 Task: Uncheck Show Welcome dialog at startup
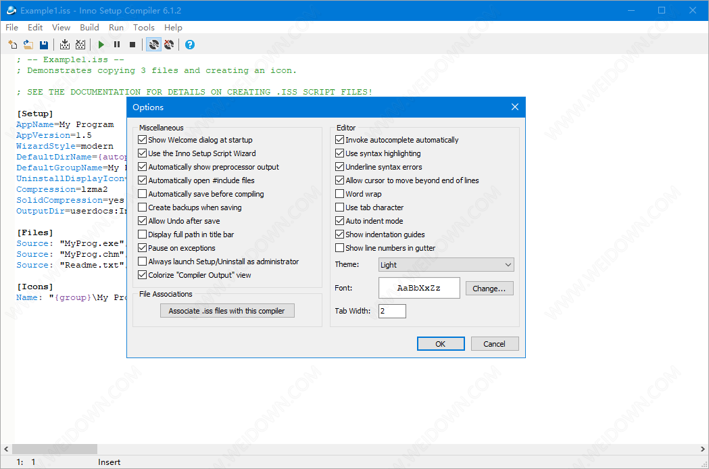(143, 140)
